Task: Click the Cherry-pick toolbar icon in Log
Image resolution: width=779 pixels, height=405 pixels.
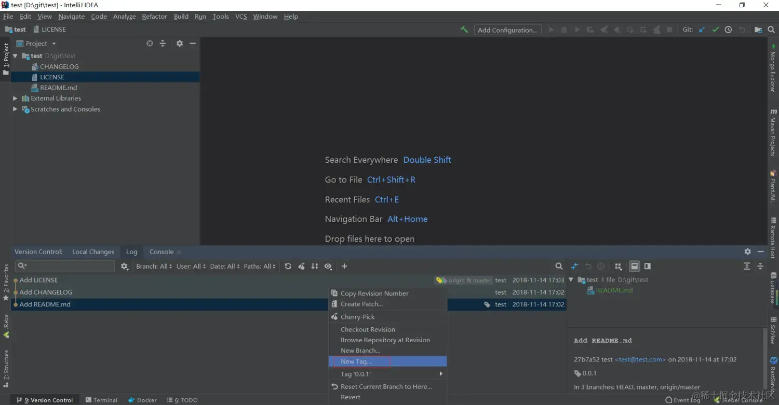Action: click(x=301, y=266)
